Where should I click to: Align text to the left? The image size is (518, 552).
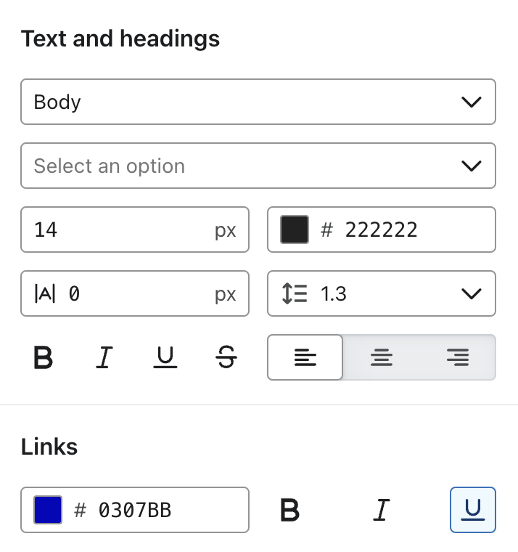click(x=305, y=357)
